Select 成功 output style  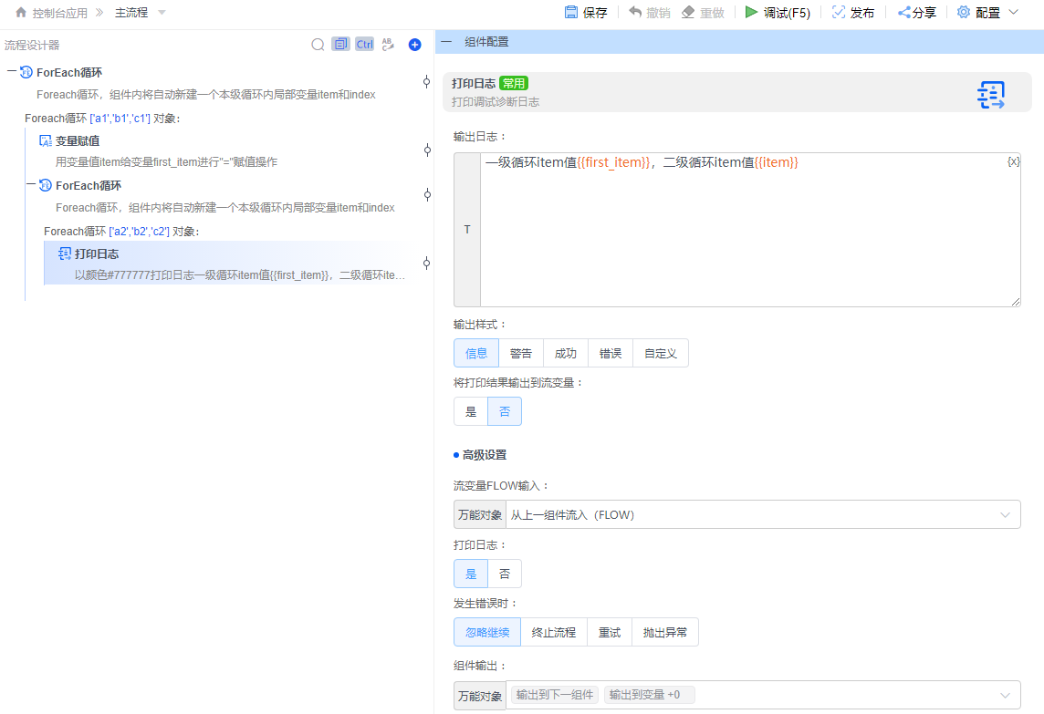click(565, 353)
